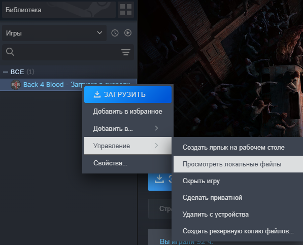
Task: Click Удалить с устройства
Action: point(238,214)
